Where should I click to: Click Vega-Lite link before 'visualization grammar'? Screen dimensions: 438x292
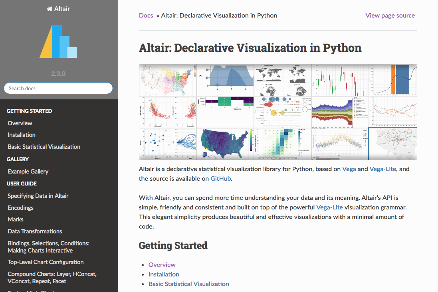pyautogui.click(x=329, y=207)
